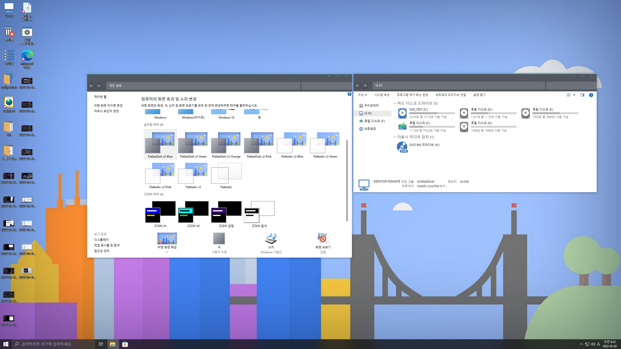The height and width of the screenshot is (349, 621).
Task: Click the back arrow in 개인 설정 window
Action: (x=91, y=86)
